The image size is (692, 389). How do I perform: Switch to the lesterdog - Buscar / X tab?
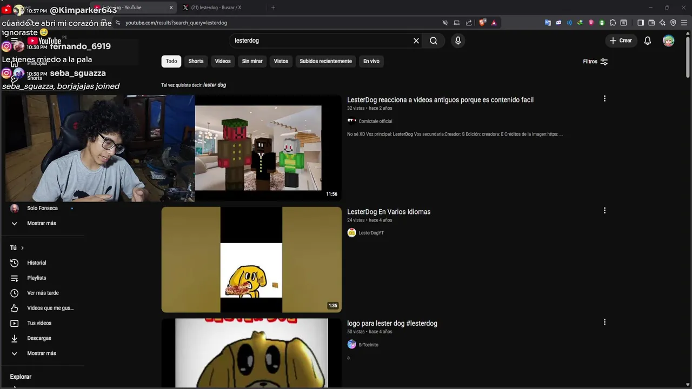point(216,8)
